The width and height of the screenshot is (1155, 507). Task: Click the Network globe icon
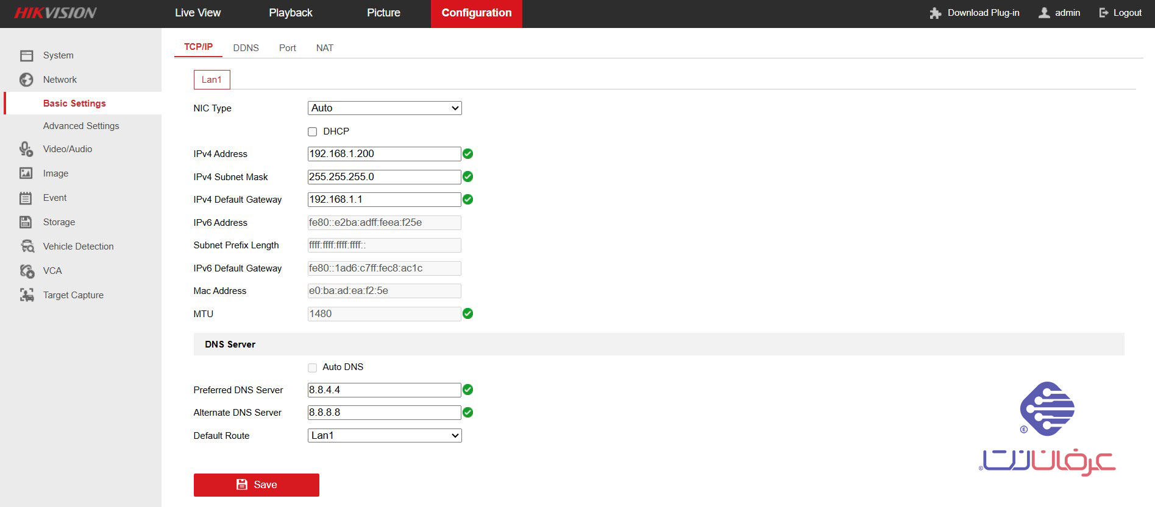click(26, 80)
